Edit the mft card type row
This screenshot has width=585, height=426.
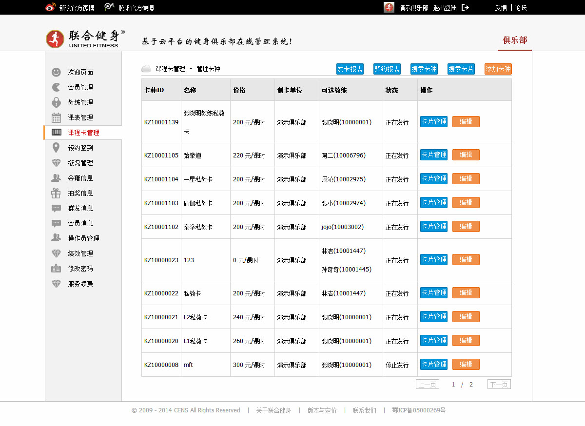pos(466,365)
